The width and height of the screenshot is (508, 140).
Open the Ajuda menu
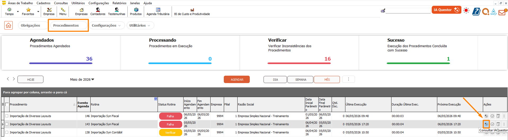[148, 3]
